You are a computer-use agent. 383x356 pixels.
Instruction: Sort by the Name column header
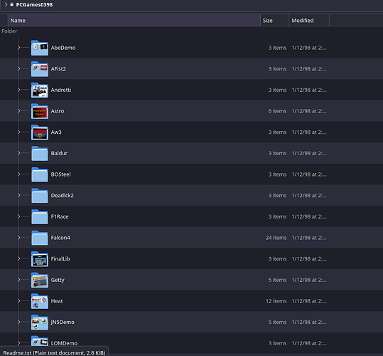coord(134,21)
